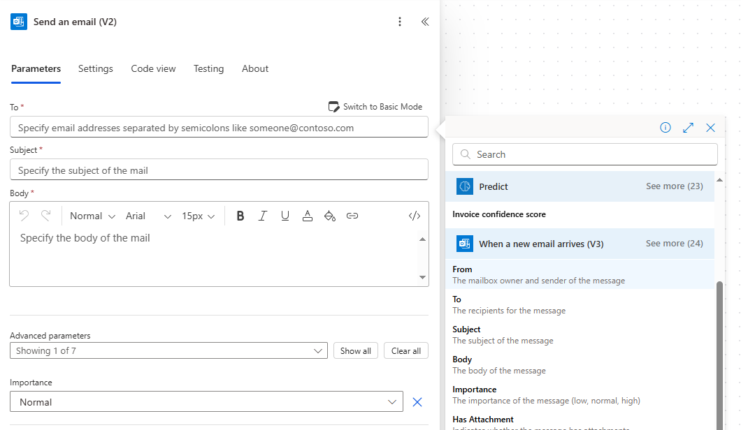
Task: Expand the dynamic content panel to fullscreen
Action: 688,128
